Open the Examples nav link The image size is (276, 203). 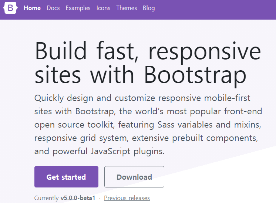(x=78, y=8)
